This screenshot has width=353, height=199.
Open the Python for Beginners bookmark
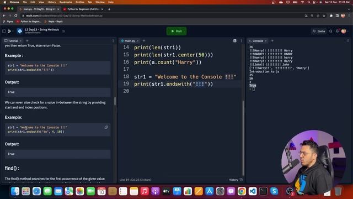point(29,22)
